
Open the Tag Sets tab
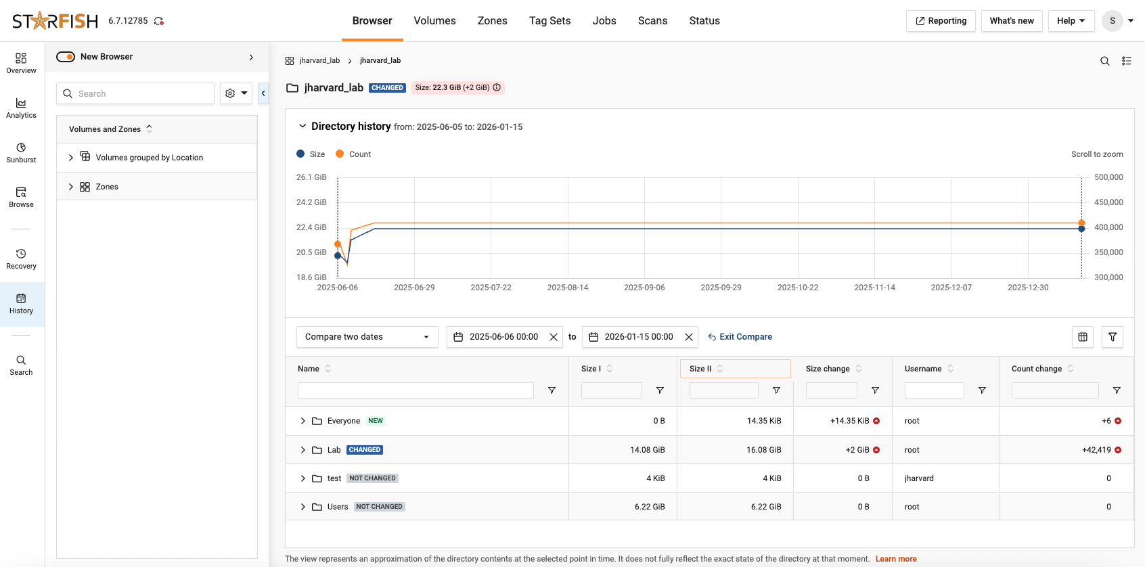coord(549,21)
